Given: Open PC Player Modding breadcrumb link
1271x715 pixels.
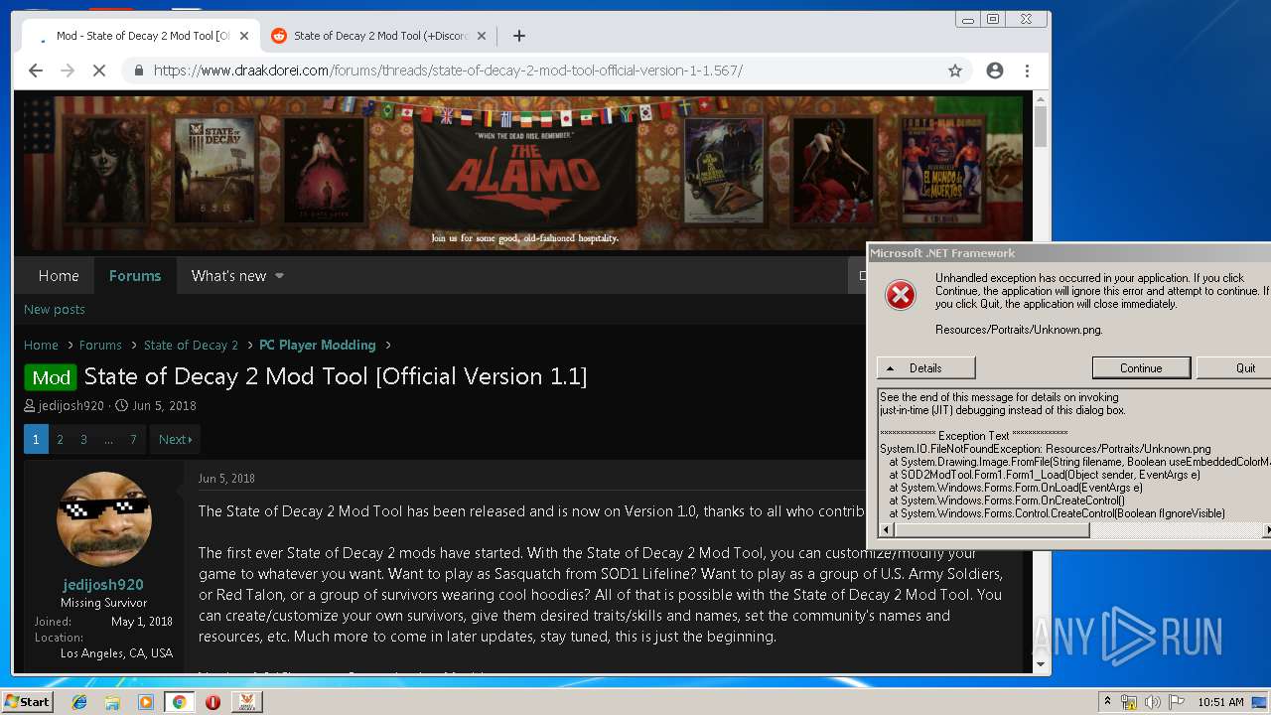Looking at the screenshot, I should [318, 345].
